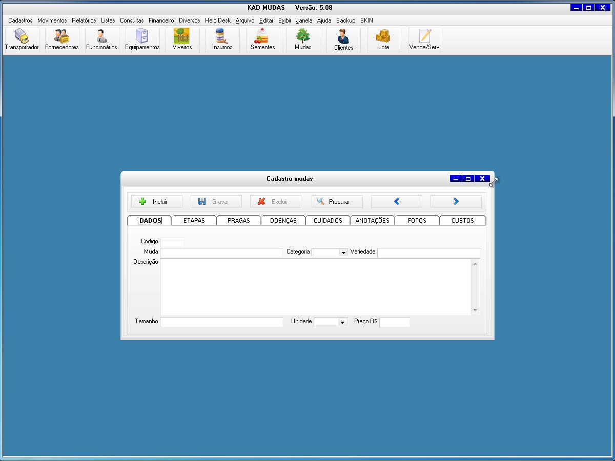
Task: Go to next record with right arrow
Action: (x=456, y=201)
